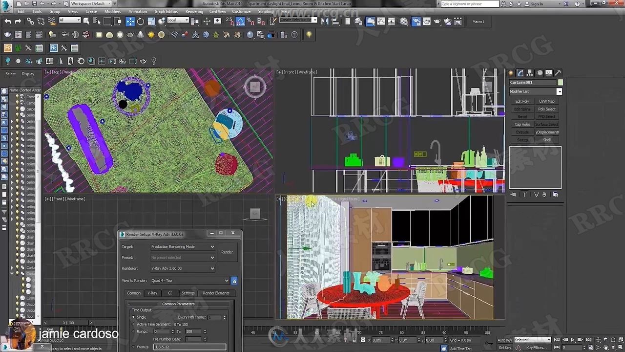Toggle Set Key animation mode
Image resolution: width=625 pixels, height=352 pixels.
click(505, 348)
